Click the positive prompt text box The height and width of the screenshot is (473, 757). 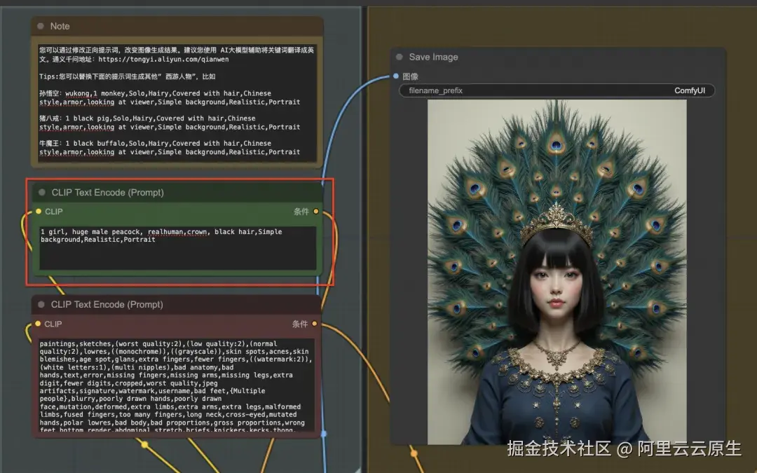(x=177, y=248)
